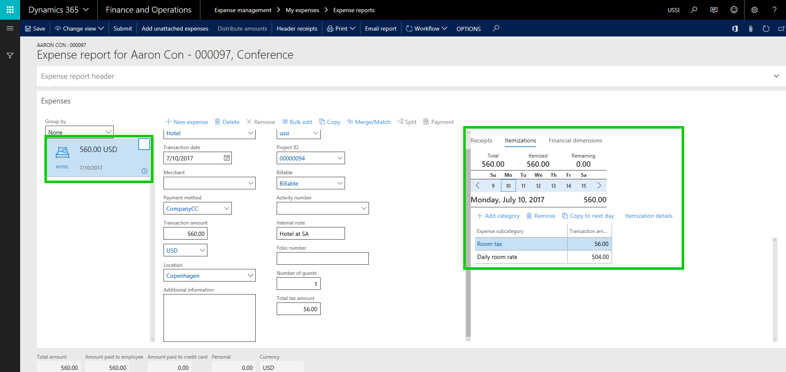Screen dimensions: 786x372
Task: Click Add category in itemizations
Action: coord(498,216)
